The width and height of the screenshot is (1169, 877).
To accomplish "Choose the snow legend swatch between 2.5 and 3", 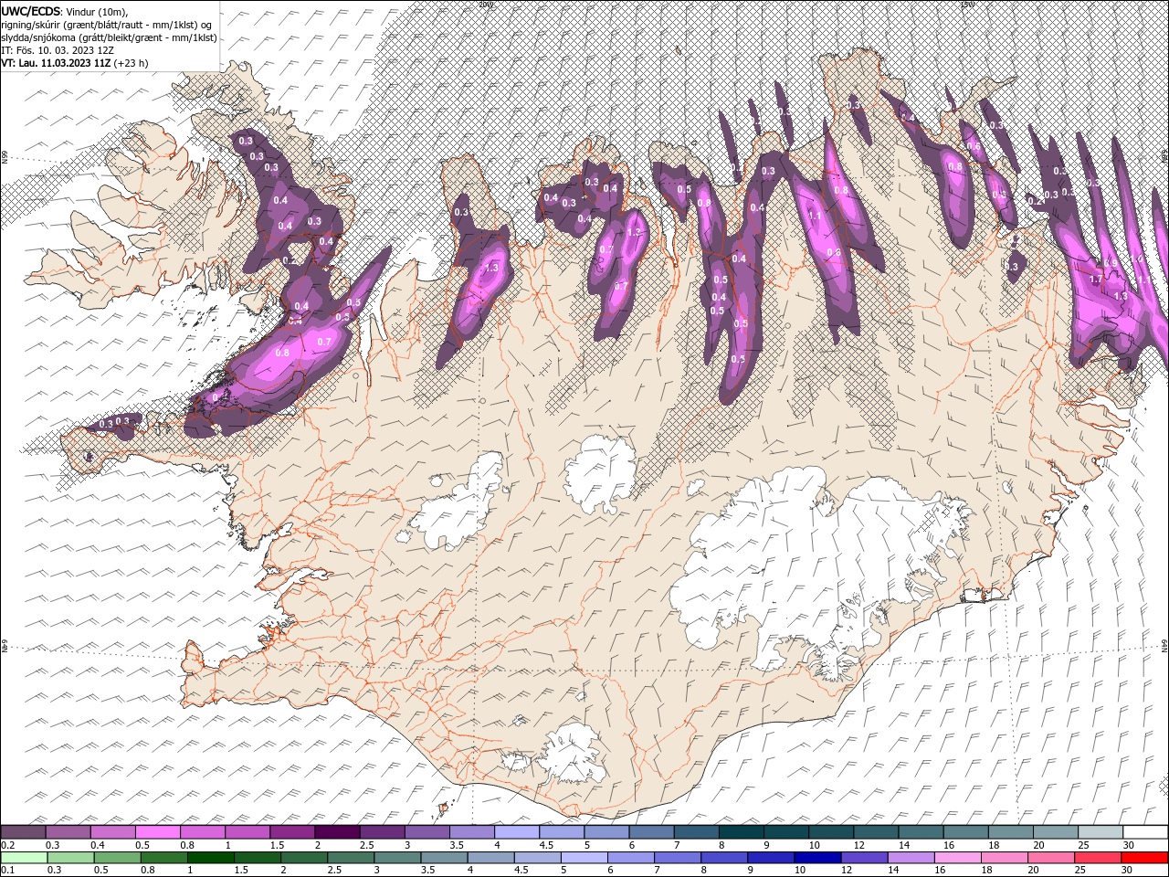I will click(x=381, y=832).
